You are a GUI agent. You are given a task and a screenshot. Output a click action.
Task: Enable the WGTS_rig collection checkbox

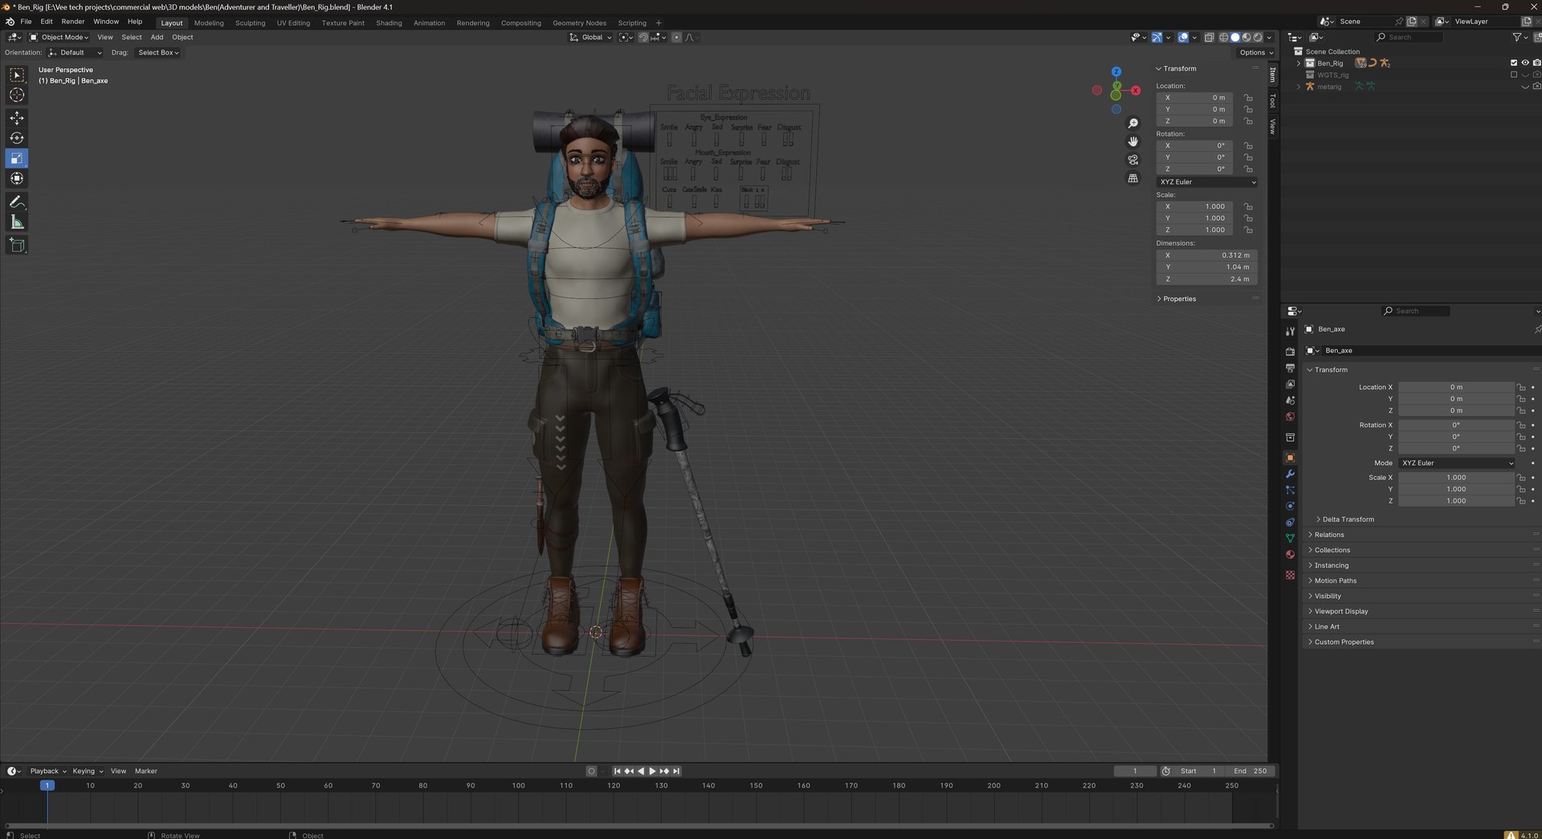[1514, 75]
